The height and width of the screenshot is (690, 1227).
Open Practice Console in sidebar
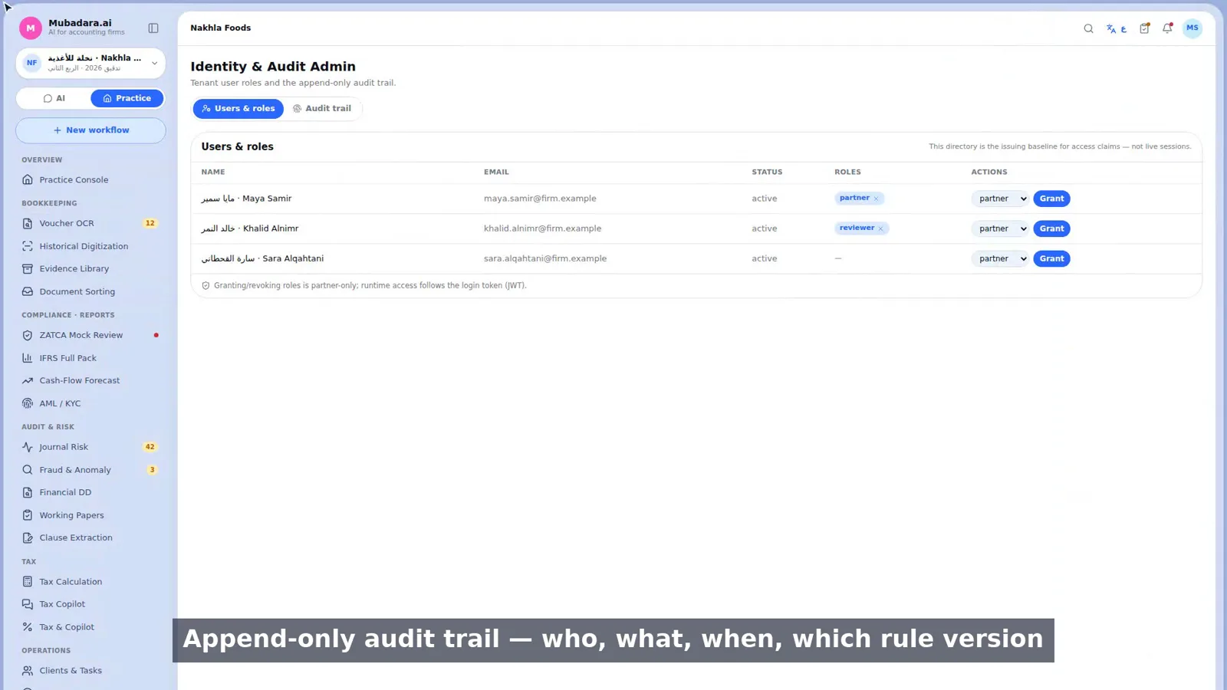click(90, 180)
